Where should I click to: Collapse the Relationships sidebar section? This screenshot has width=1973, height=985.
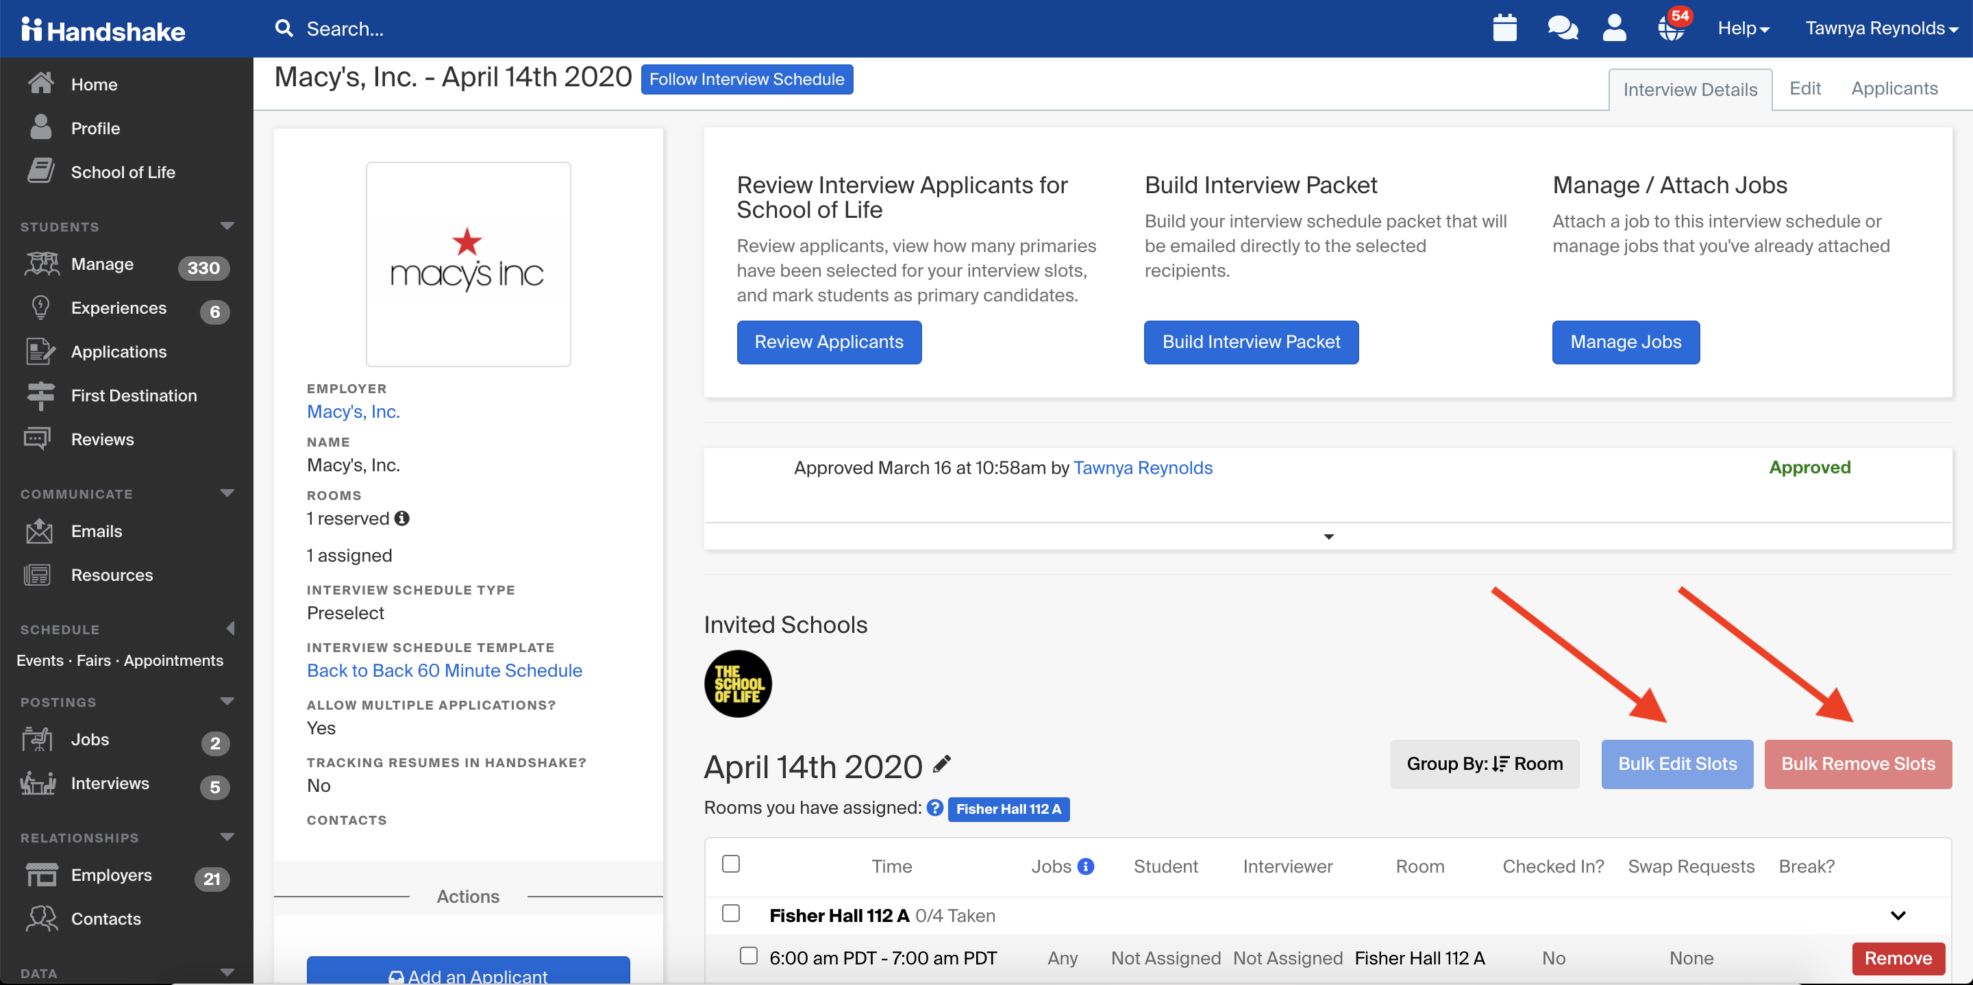(227, 837)
